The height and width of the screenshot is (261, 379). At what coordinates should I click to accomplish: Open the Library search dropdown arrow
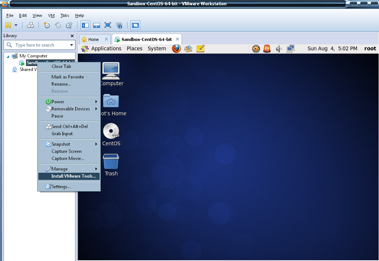pyautogui.click(x=71, y=45)
